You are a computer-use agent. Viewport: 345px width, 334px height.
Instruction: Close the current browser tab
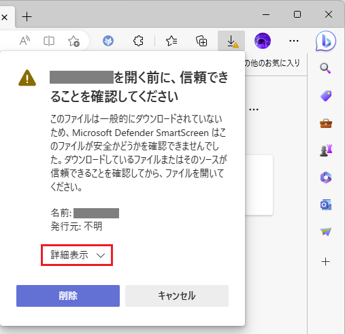[4, 17]
